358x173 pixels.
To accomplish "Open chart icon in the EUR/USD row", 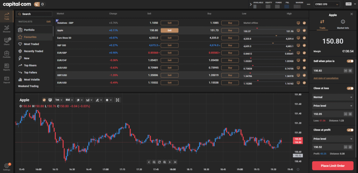I will tap(298, 83).
